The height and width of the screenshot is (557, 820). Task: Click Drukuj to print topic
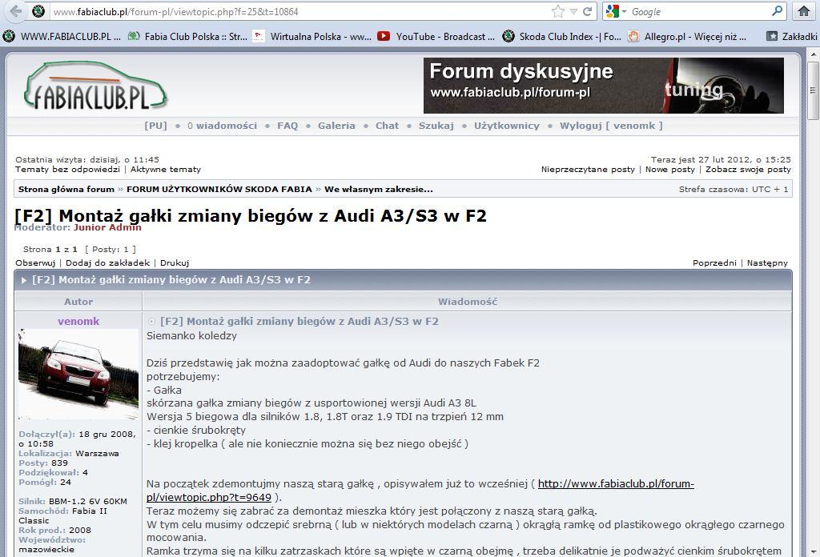pos(175,262)
